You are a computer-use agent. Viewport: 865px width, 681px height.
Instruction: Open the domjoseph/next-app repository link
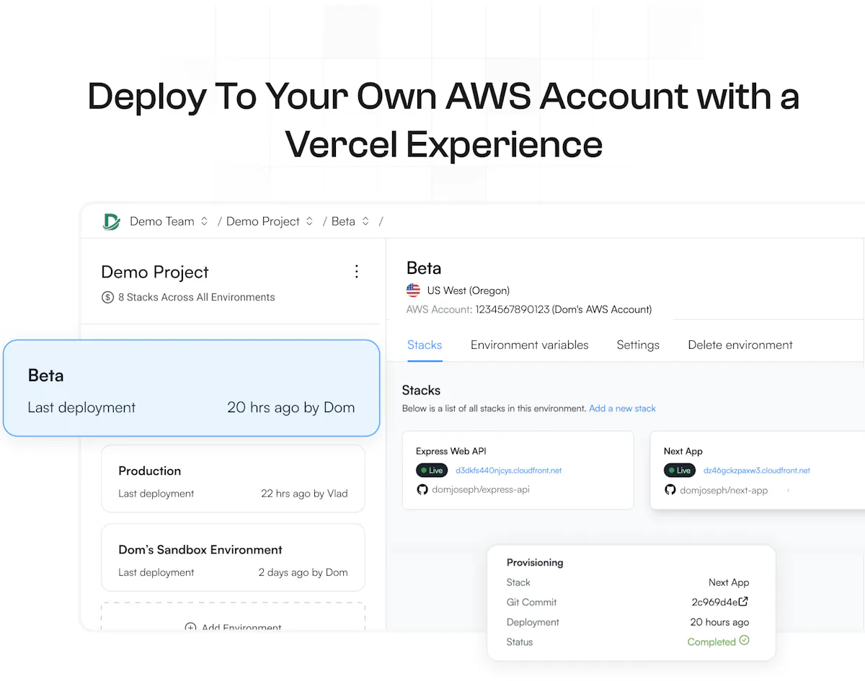(724, 491)
